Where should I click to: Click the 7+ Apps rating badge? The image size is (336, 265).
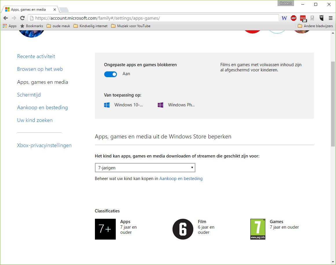[x=105, y=229]
